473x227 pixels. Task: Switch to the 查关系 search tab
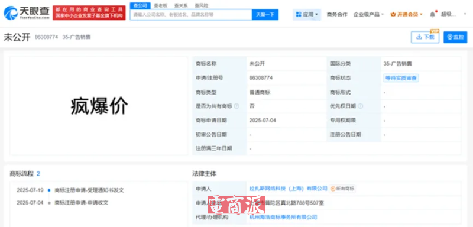pyautogui.click(x=180, y=5)
